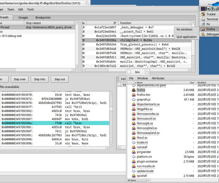Image resolution: width=219 pixels, height=183 pixels.
Task: Switch to the Images tab
Action: (23, 17)
